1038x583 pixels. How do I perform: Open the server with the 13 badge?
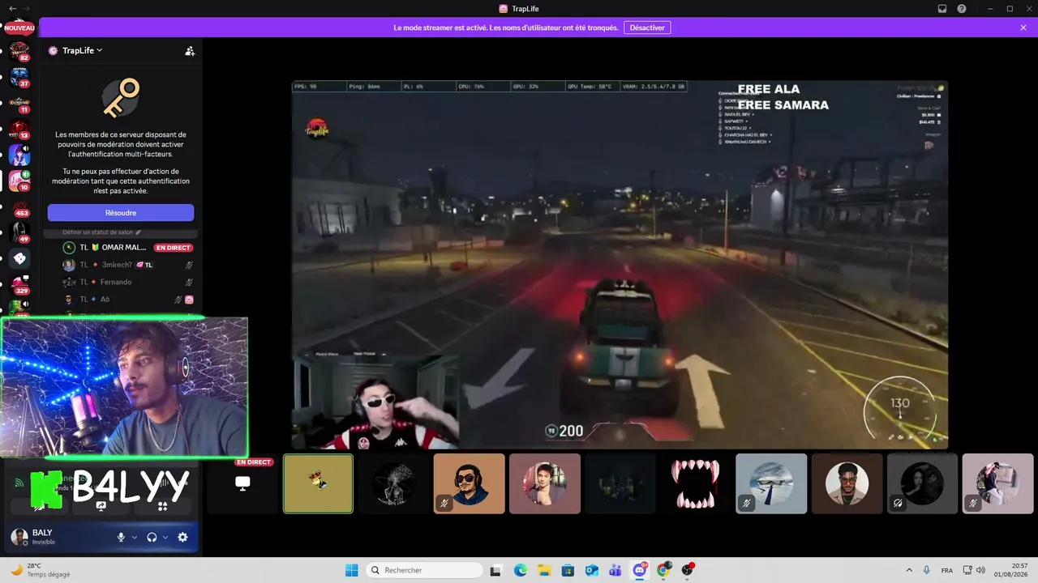click(19, 130)
